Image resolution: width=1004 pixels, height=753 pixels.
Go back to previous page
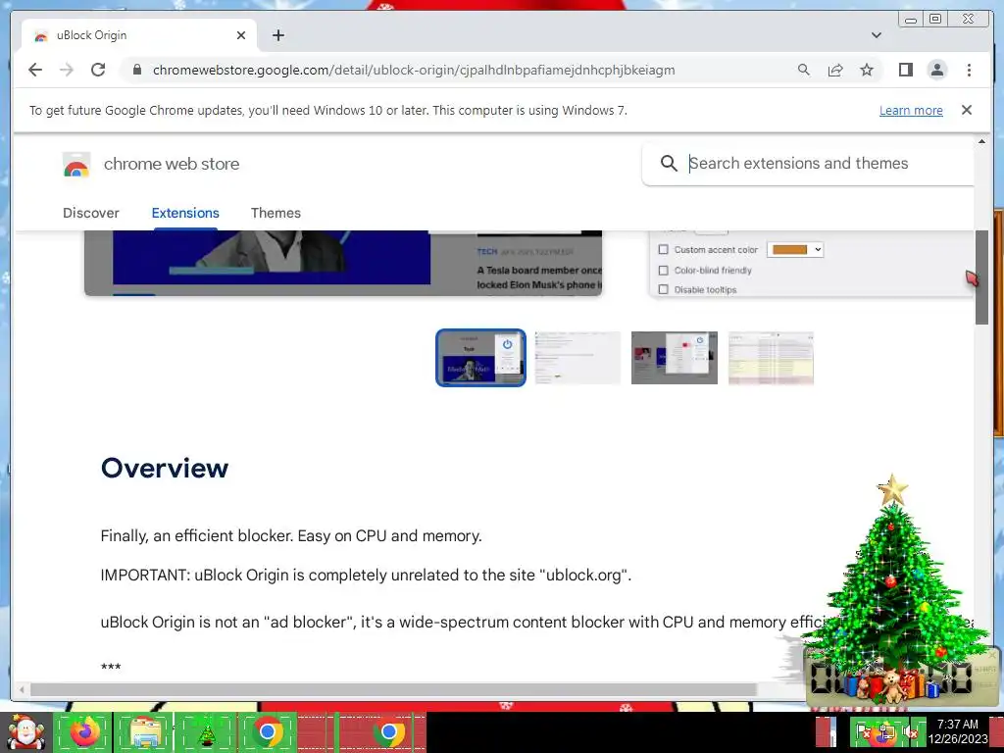[35, 70]
